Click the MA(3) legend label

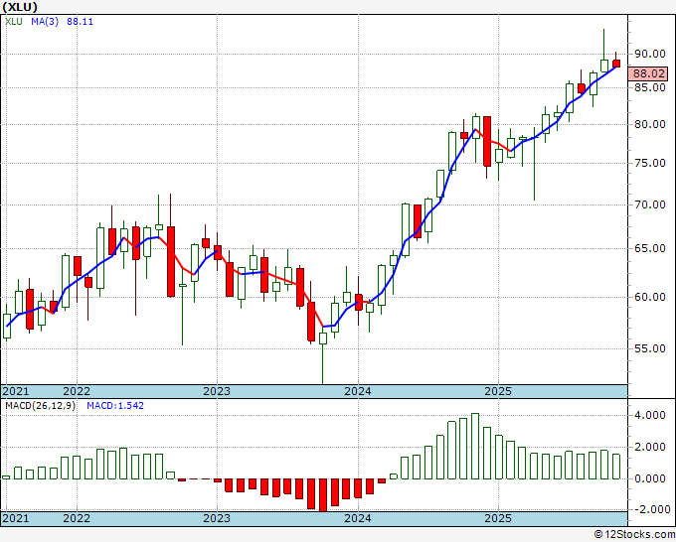pyautogui.click(x=45, y=22)
